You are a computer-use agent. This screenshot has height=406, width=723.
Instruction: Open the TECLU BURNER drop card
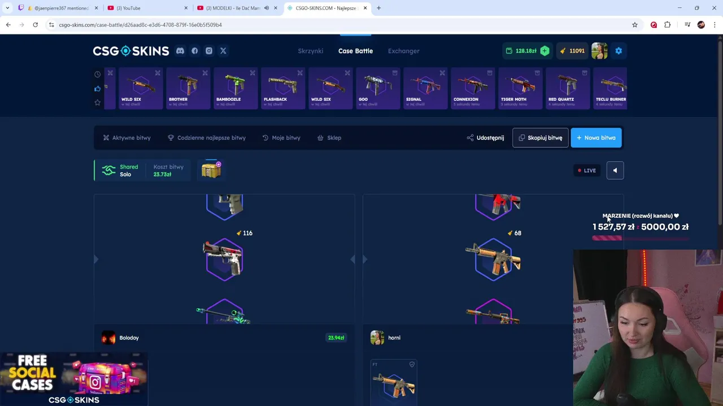(x=610, y=89)
